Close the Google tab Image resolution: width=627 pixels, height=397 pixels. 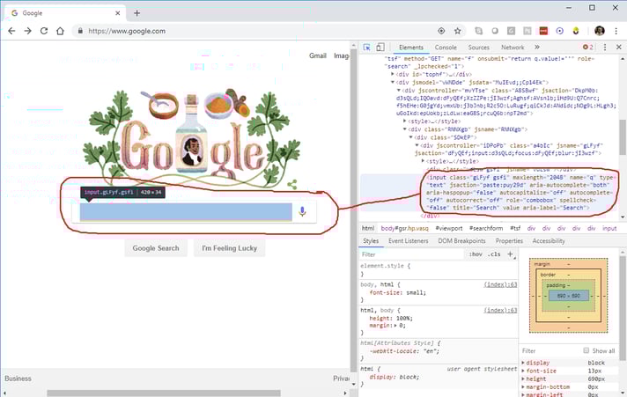[118, 13]
